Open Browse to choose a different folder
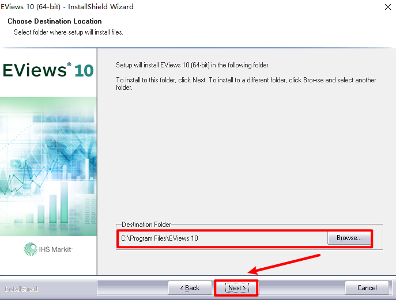Screen dimensions: 396x300 point(349,238)
